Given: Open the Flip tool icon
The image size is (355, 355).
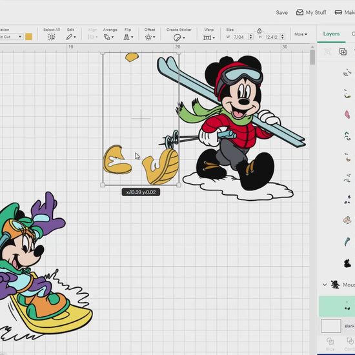Looking at the screenshot, I should [x=127, y=37].
